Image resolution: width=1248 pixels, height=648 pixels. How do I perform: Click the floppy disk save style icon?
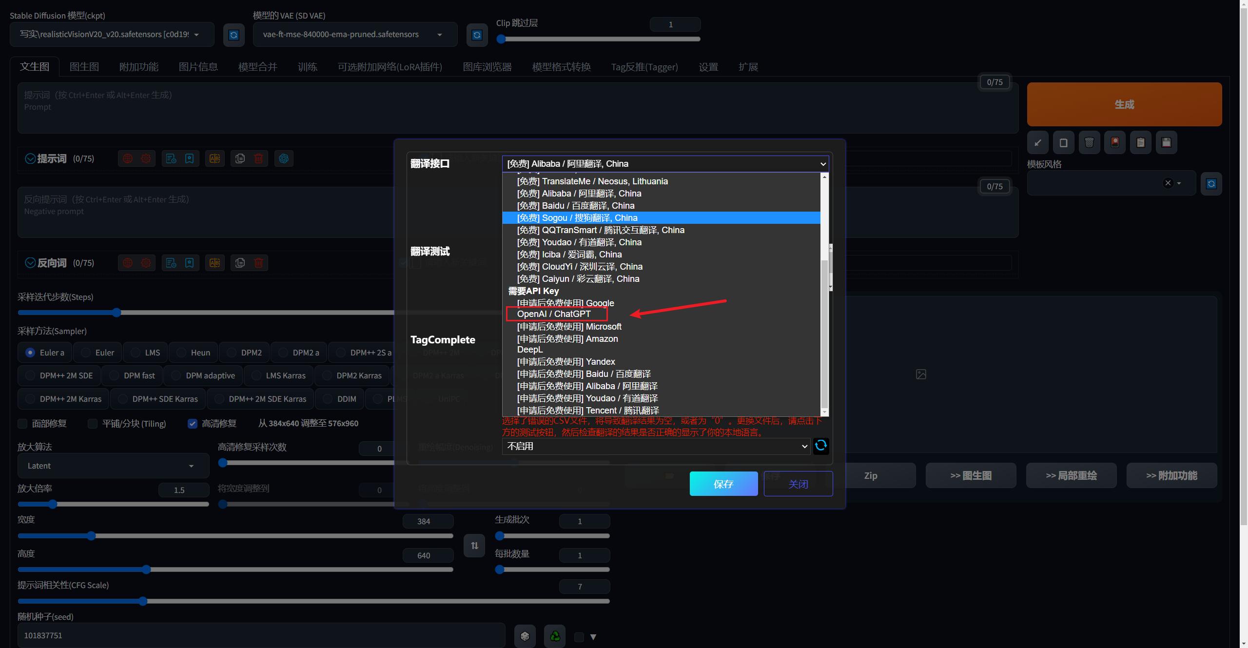1166,142
